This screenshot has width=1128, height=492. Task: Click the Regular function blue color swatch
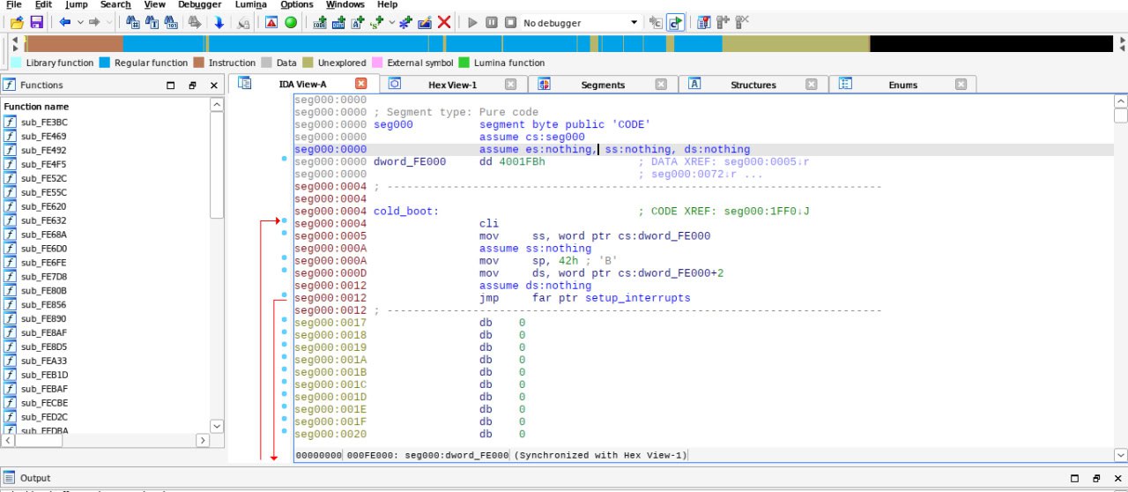(x=105, y=63)
